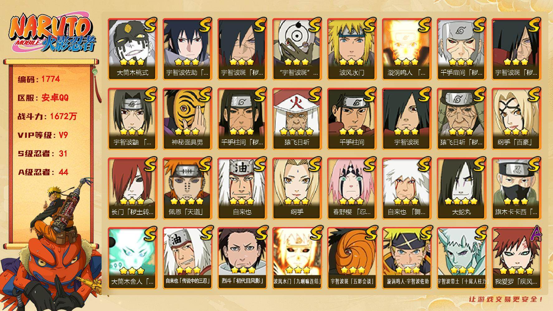
Task: Select the 波风水门「九喇嘛连结」 card
Action: [x=297, y=258]
